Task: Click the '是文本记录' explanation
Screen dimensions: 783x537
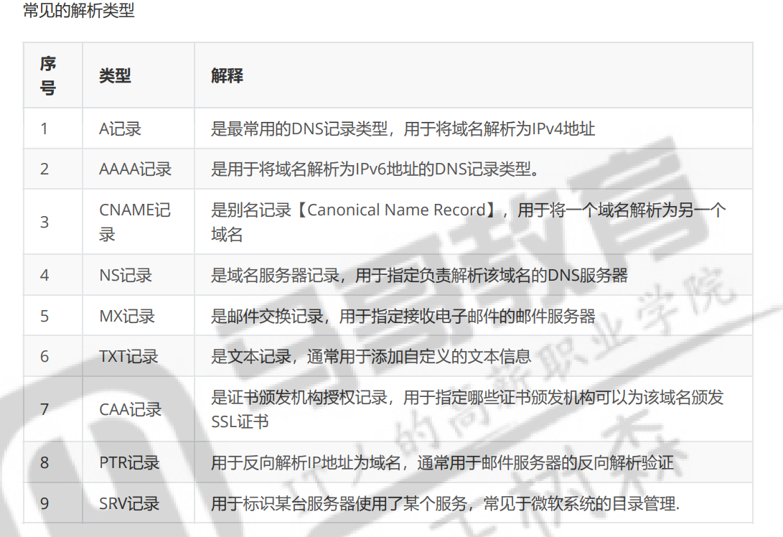Action: (370, 357)
